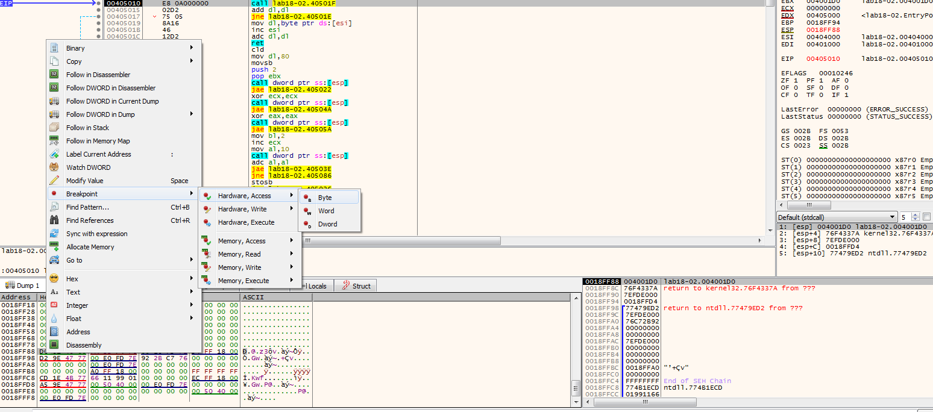933x412 pixels.
Task: Select argument row '5: [esp+10] 77479ED2'
Action: [855, 253]
